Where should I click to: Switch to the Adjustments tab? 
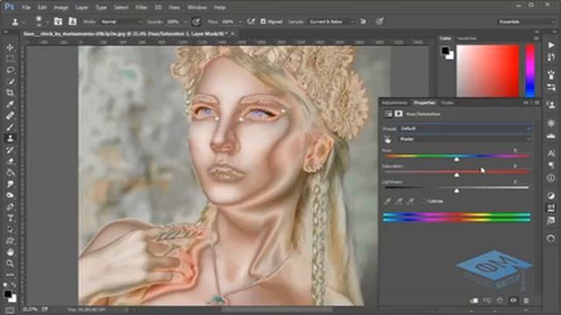click(x=394, y=103)
